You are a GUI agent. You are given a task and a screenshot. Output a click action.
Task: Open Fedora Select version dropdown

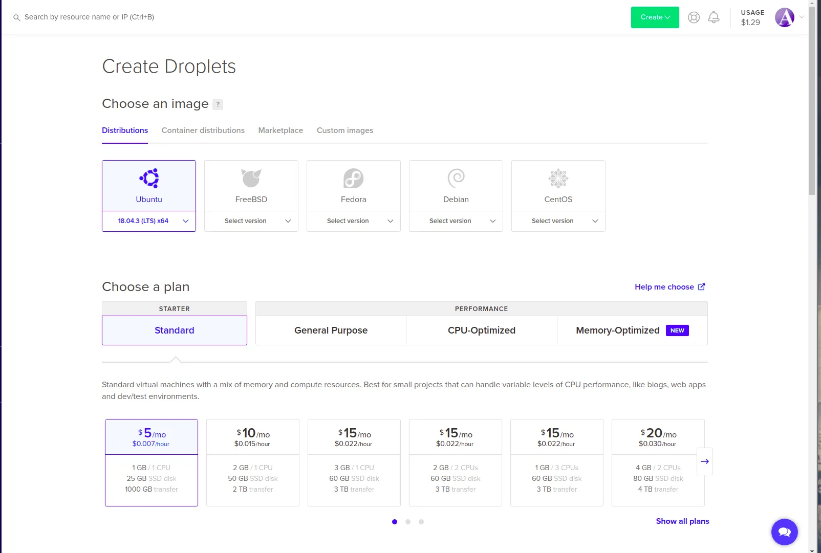point(354,221)
